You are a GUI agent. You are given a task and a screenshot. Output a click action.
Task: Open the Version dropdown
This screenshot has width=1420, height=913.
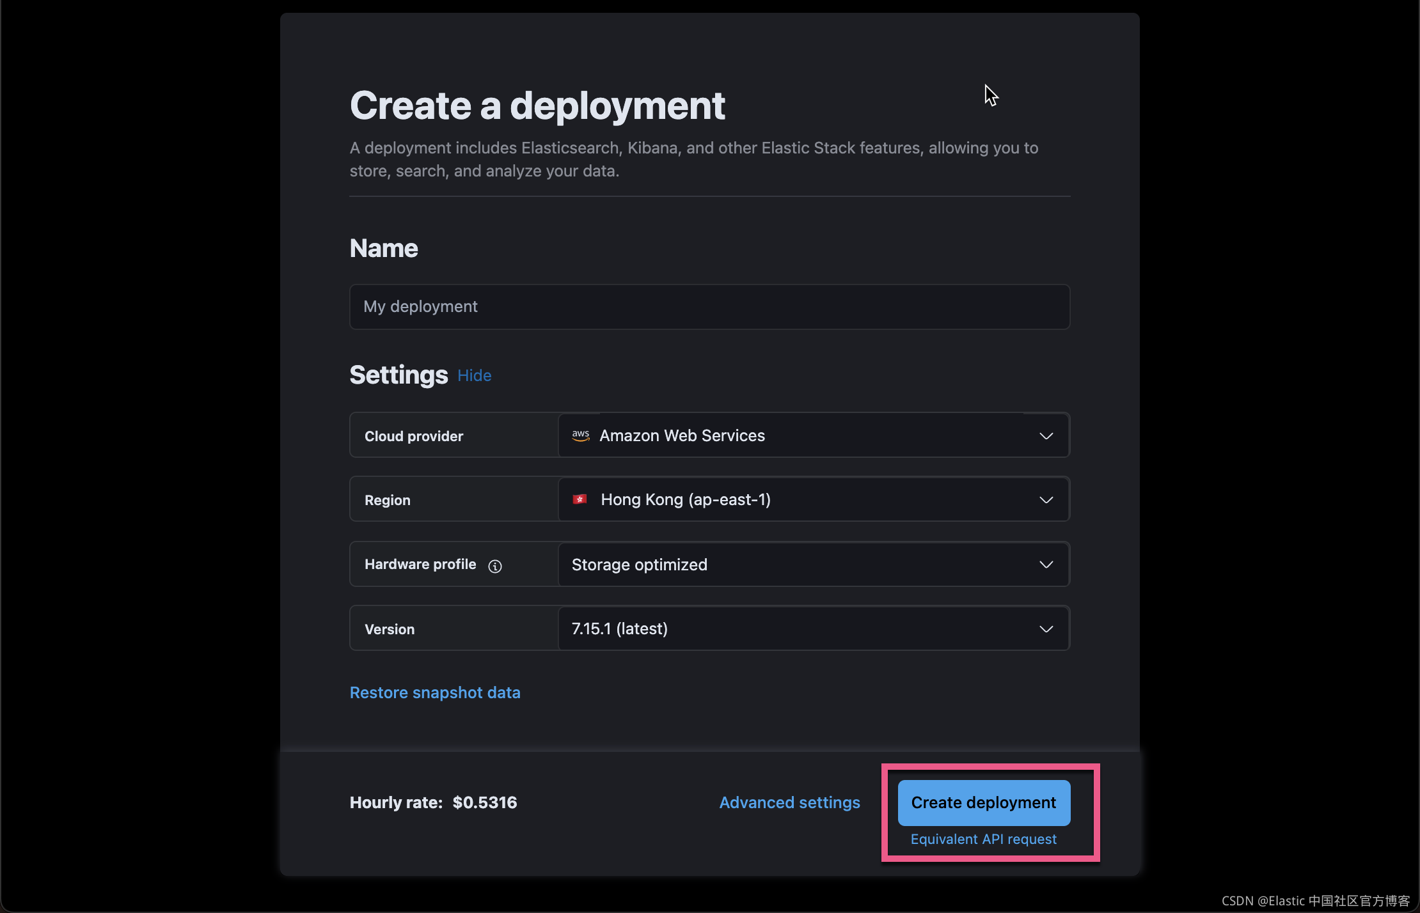812,628
